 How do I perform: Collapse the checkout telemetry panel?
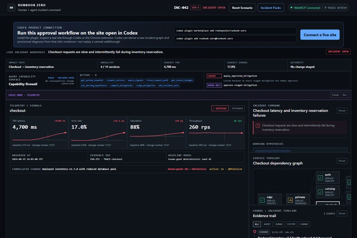(x=237, y=108)
